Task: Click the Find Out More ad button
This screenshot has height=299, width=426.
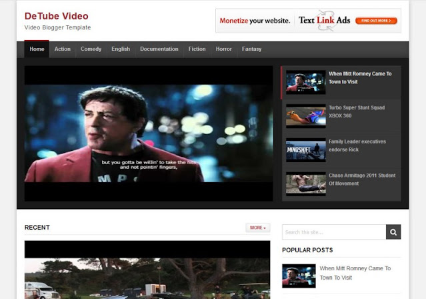Action: (376, 21)
